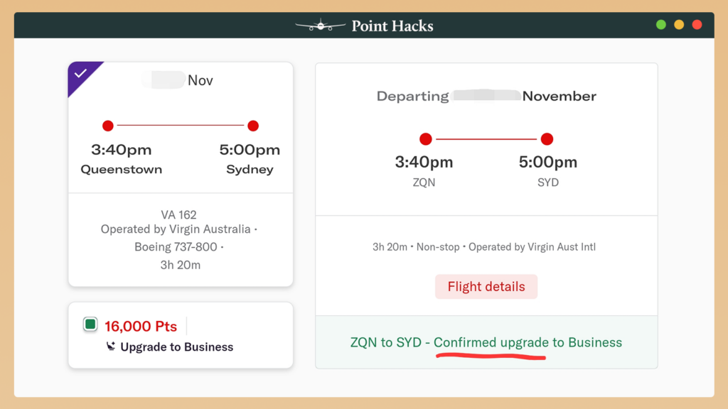Image resolution: width=728 pixels, height=409 pixels.
Task: Click the green traffic light dot
Action: coord(661,23)
